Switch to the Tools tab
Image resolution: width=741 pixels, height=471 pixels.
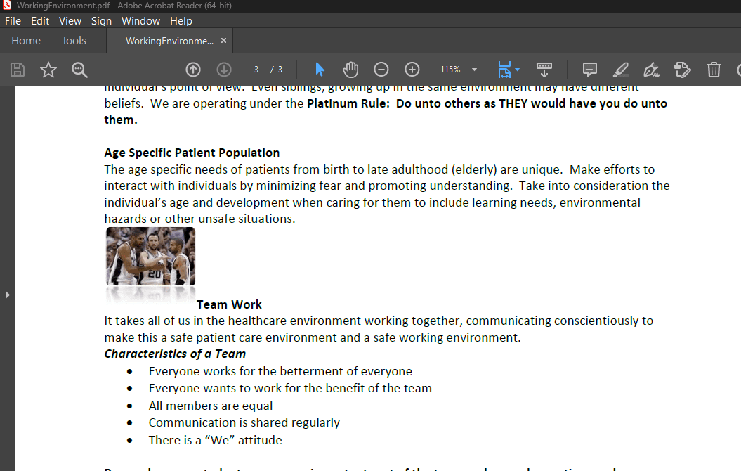point(74,41)
